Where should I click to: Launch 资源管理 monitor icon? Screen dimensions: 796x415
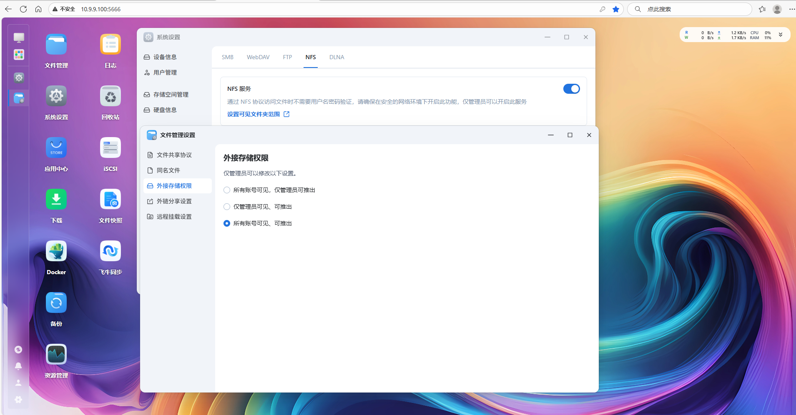(56, 355)
